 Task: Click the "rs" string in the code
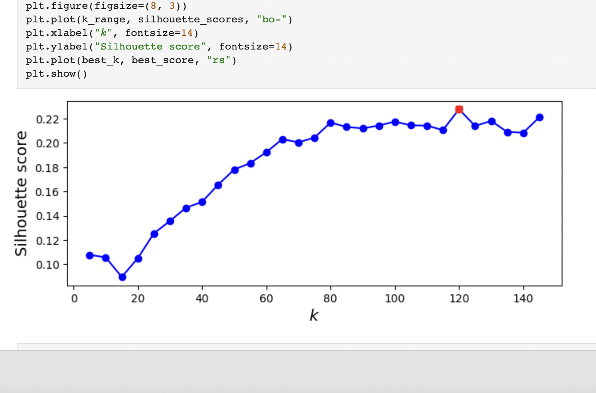tap(219, 60)
